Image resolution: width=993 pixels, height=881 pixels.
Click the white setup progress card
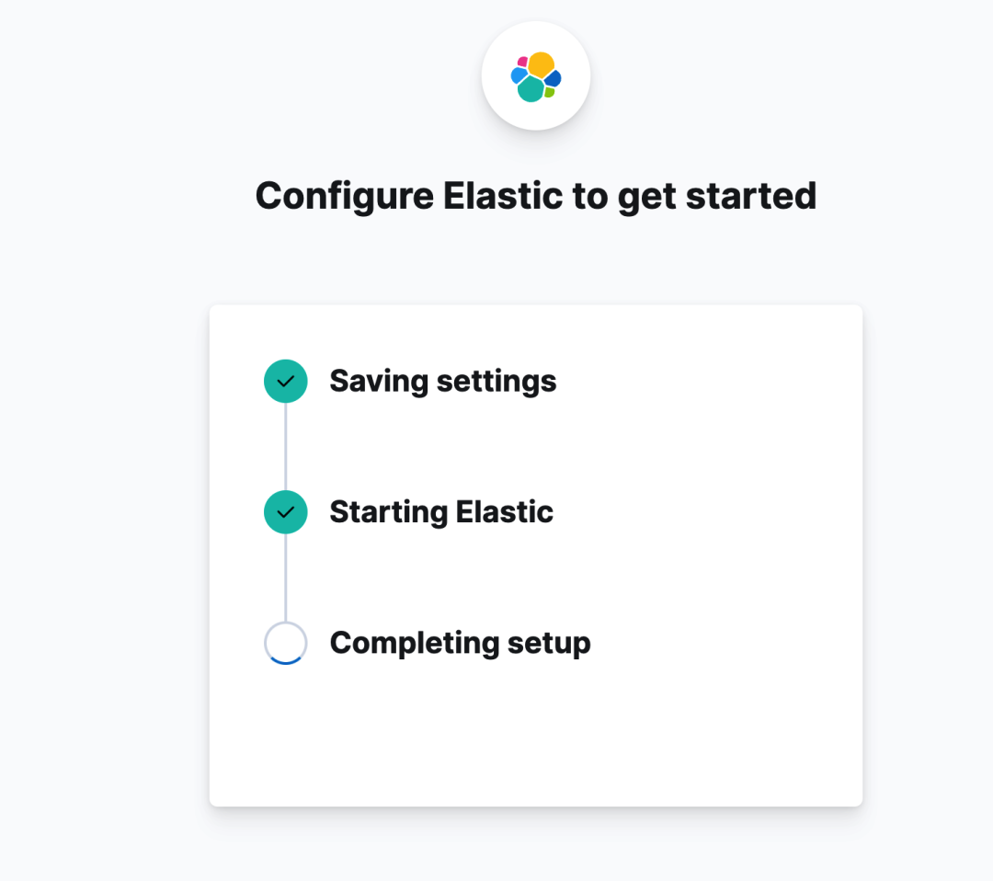click(536, 555)
